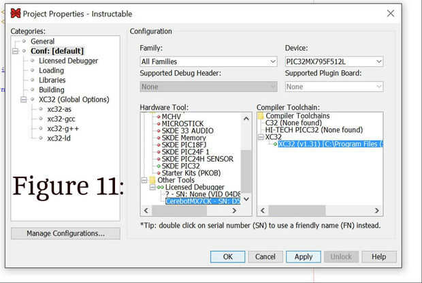Select xc32-g++ options
This screenshot has height=283, width=422.
click(x=63, y=129)
